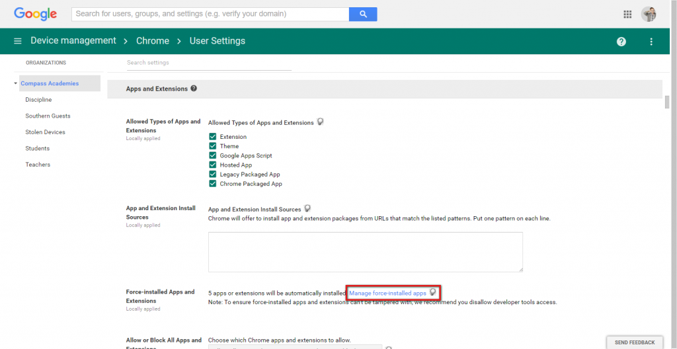Select the Southern Guests organization
Screen dimensions: 677x349
pyautogui.click(x=48, y=116)
